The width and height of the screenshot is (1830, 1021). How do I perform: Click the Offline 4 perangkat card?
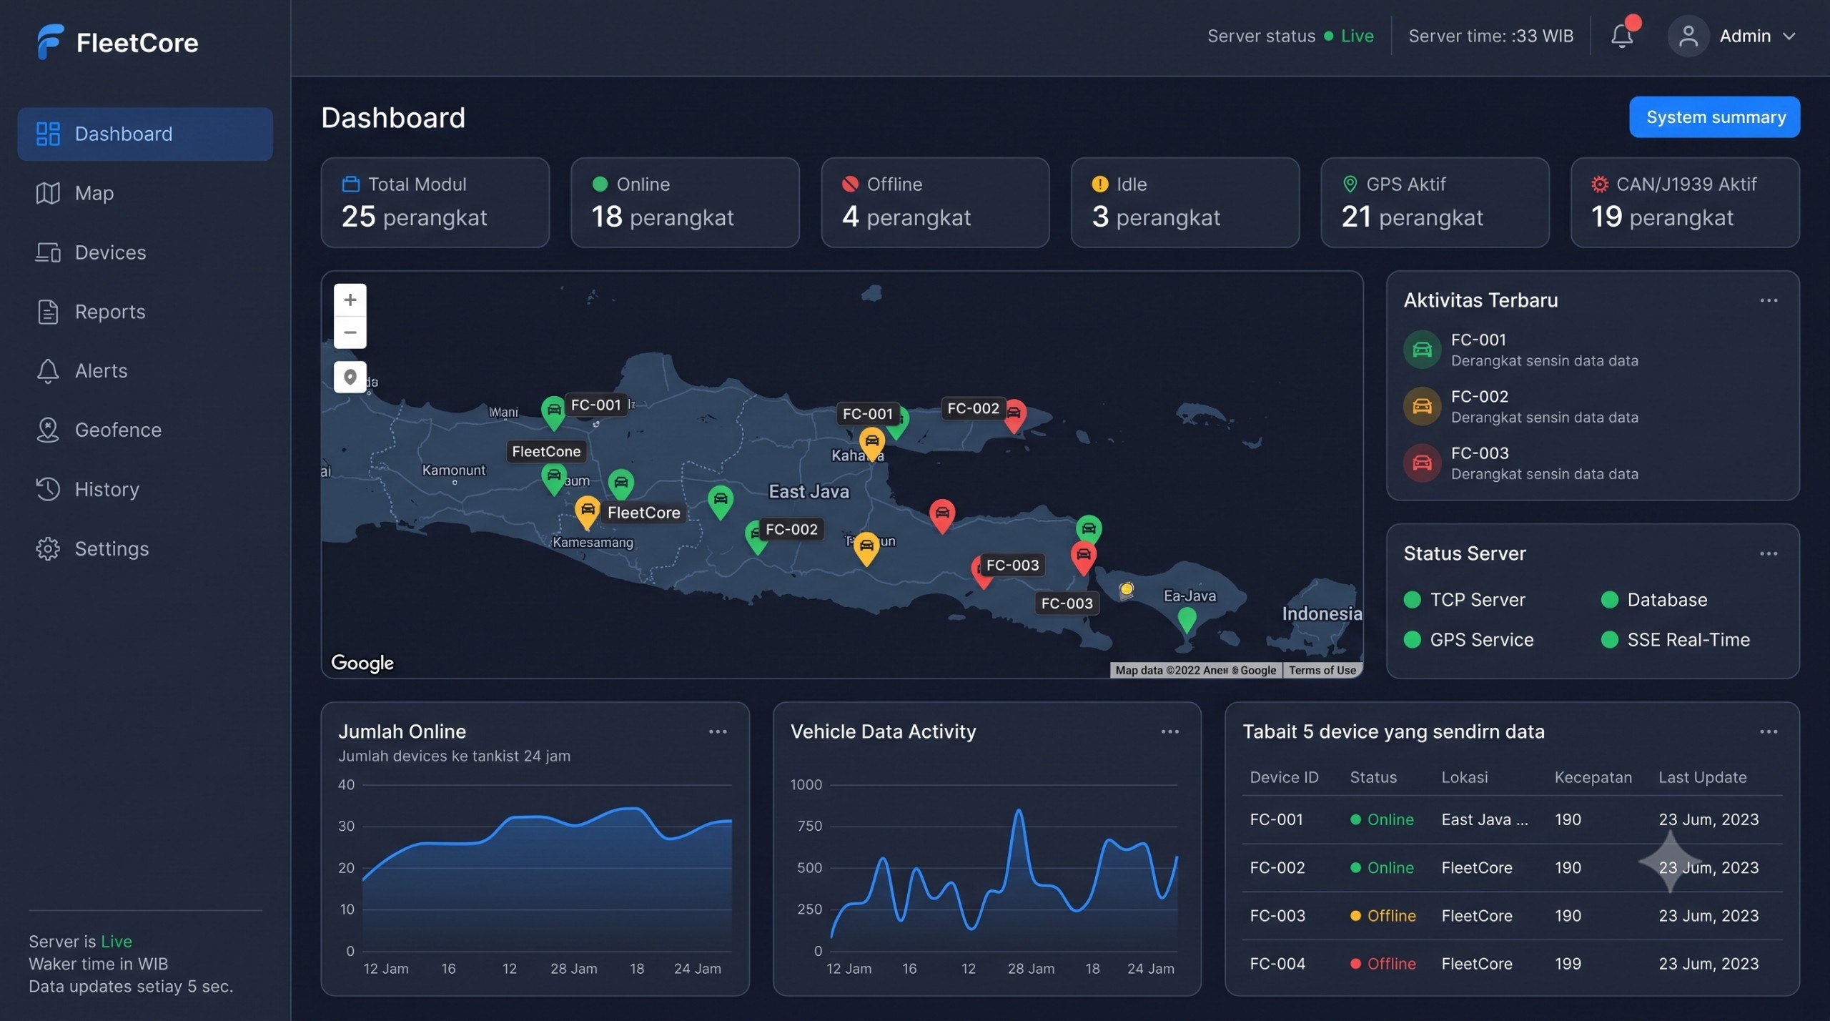[x=935, y=202]
